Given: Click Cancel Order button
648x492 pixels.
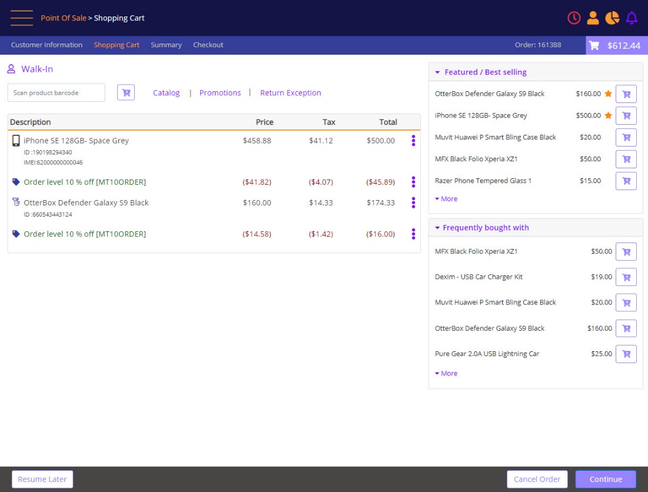Looking at the screenshot, I should click(x=537, y=479).
